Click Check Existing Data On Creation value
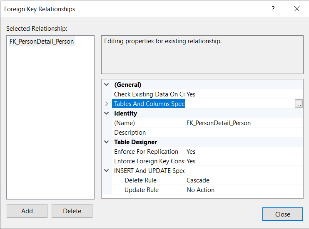The width and height of the screenshot is (309, 229). coord(244,94)
